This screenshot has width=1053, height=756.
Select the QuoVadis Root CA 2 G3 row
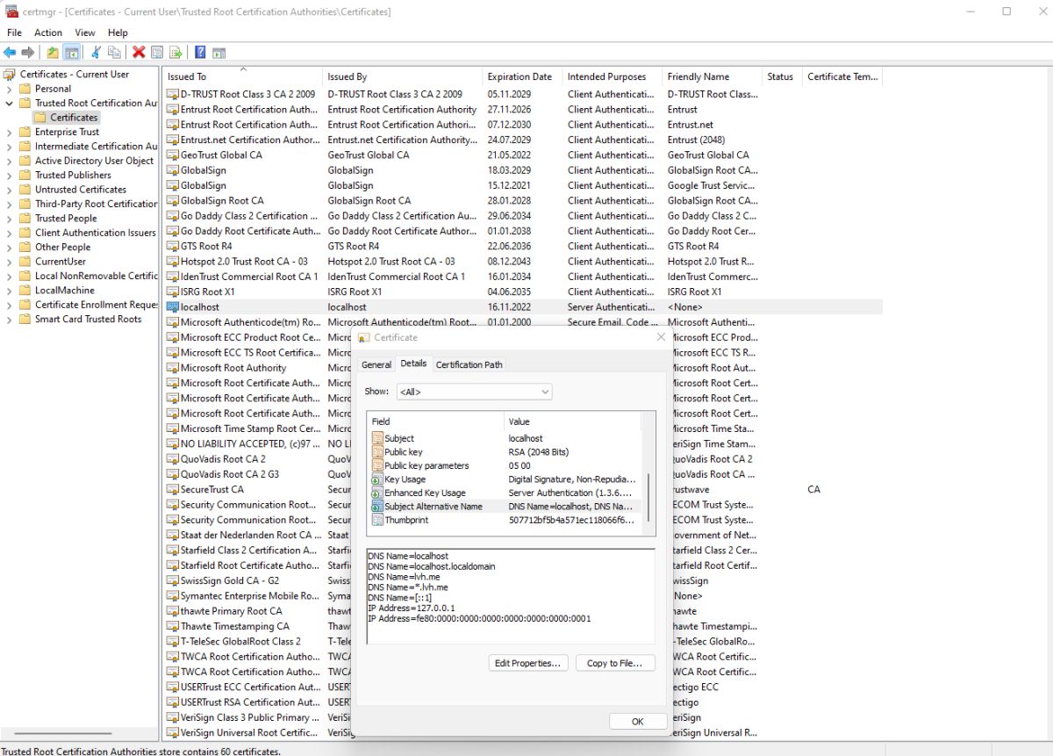click(x=523, y=474)
